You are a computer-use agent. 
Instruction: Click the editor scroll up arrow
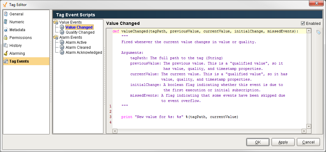(309, 31)
